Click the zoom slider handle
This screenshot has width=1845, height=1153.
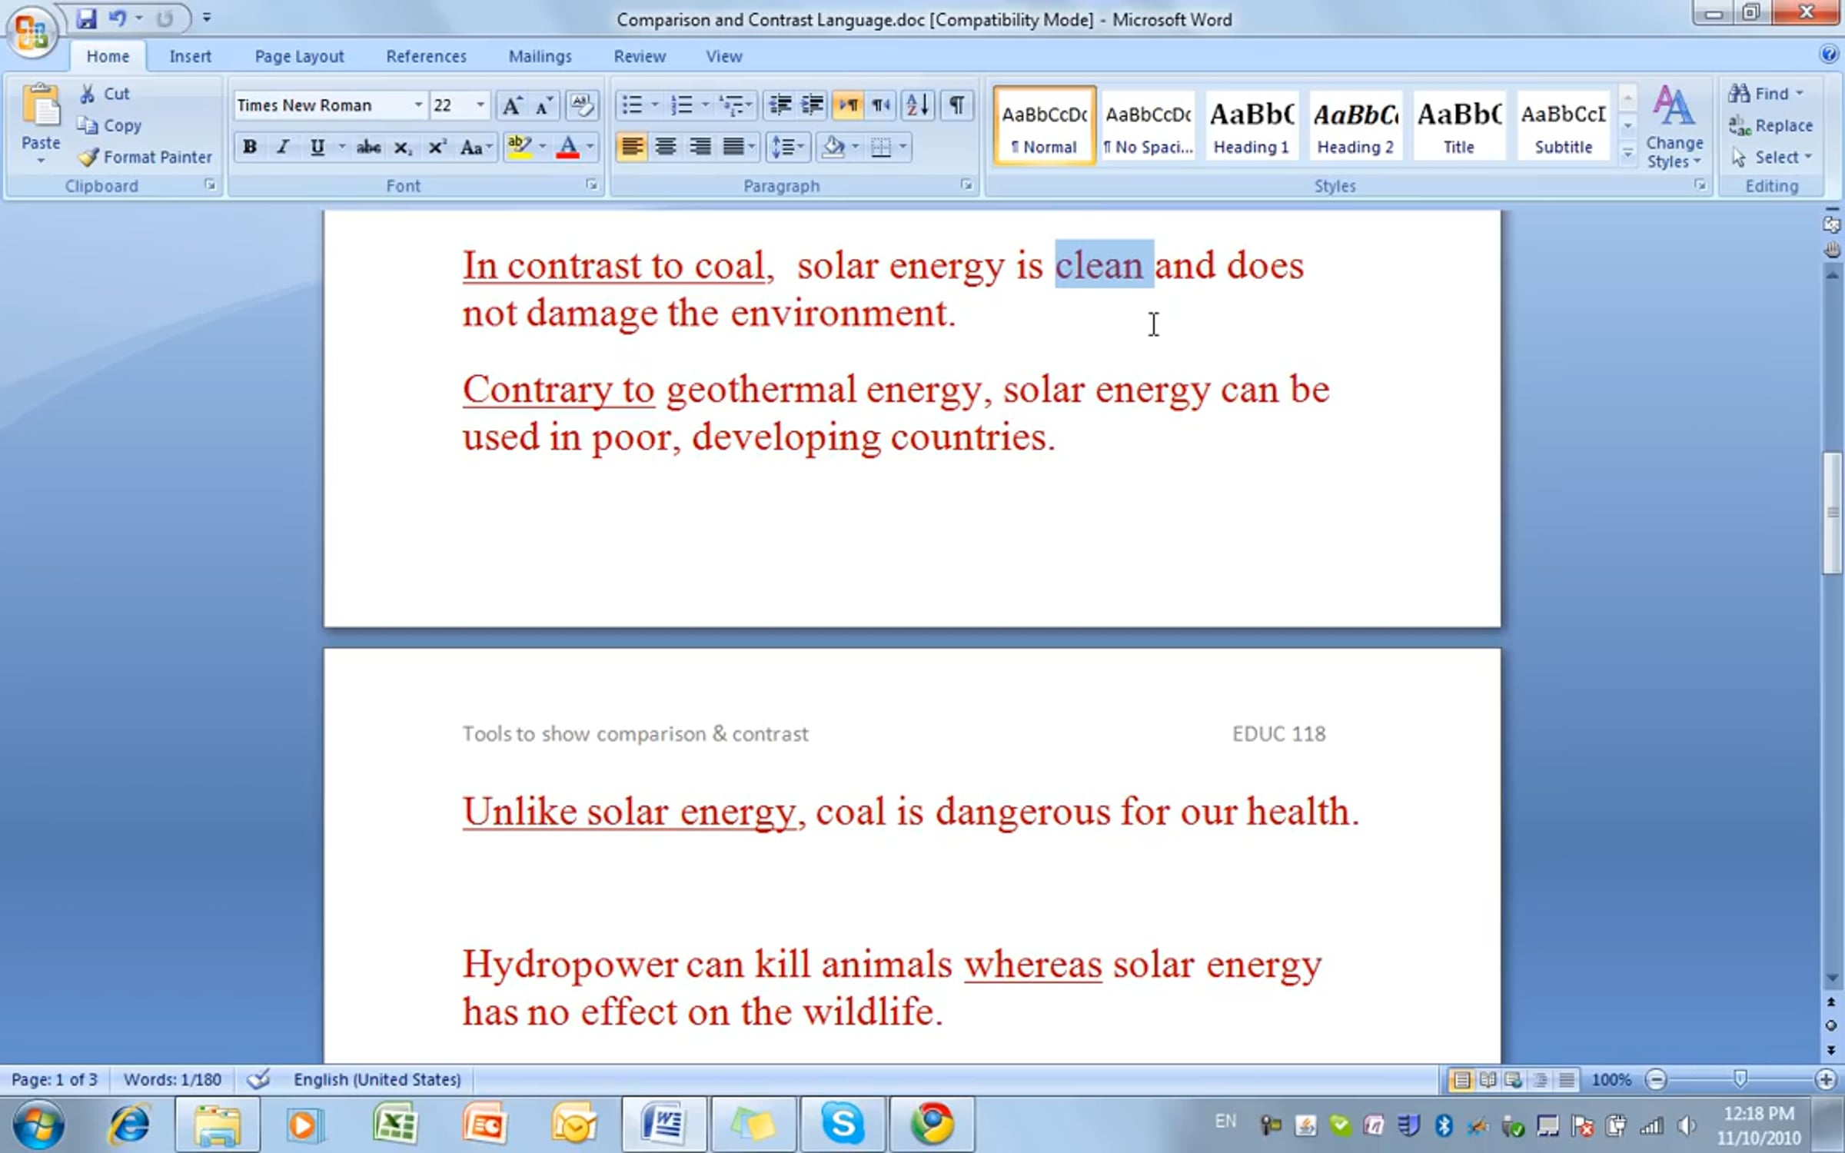pos(1740,1079)
